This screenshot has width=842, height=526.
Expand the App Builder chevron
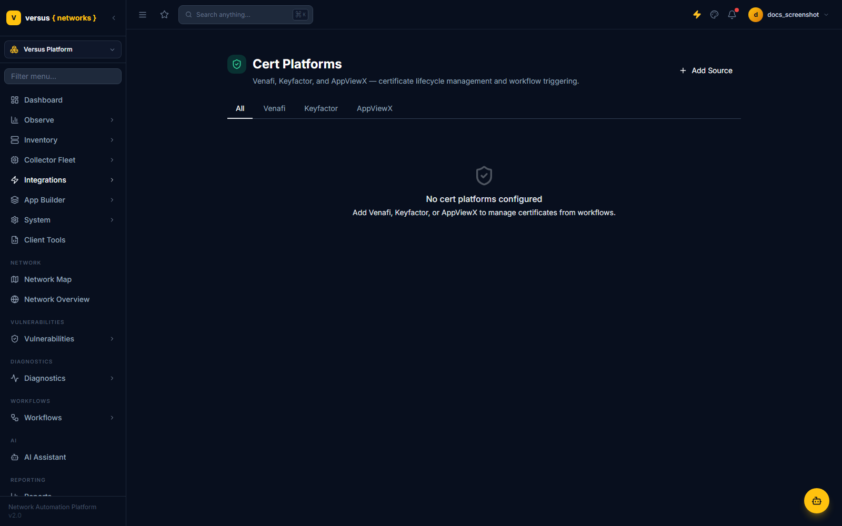click(112, 200)
